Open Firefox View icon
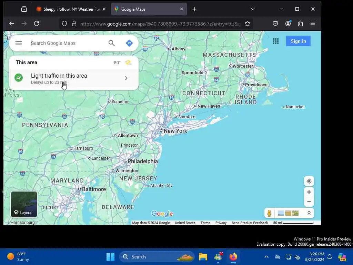 pos(24,9)
